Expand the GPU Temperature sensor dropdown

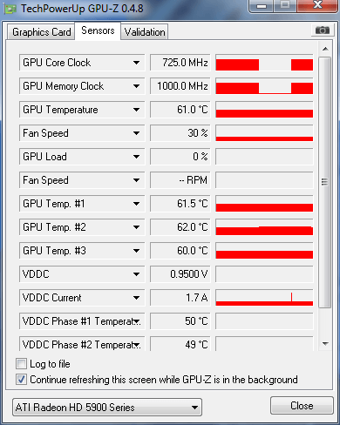136,110
